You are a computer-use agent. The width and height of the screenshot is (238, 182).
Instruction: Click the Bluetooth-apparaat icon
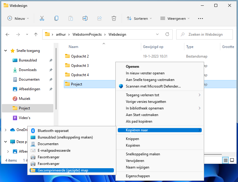(x=33, y=131)
